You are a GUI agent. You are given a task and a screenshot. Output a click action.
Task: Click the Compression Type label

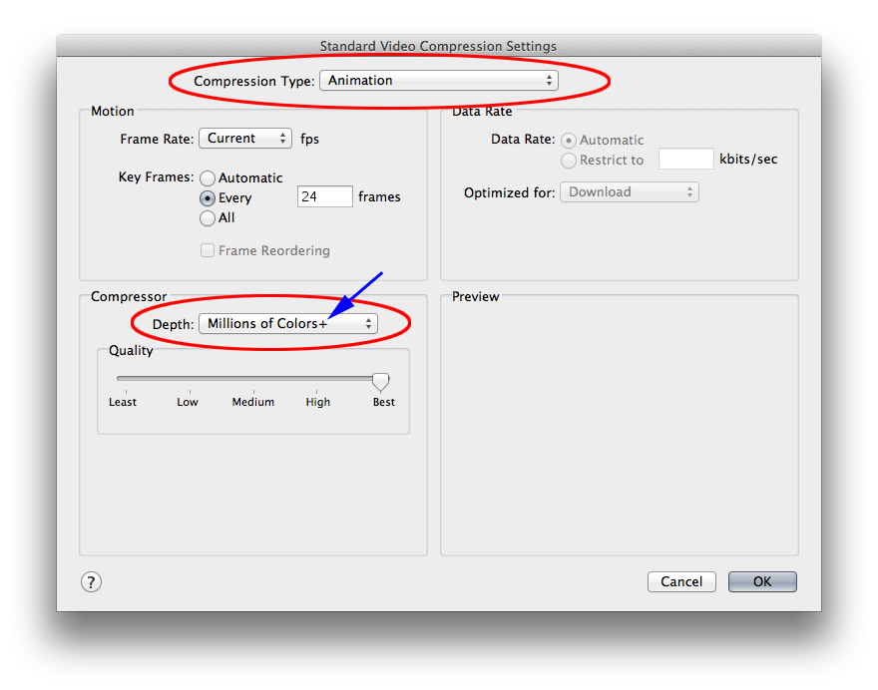tap(254, 81)
